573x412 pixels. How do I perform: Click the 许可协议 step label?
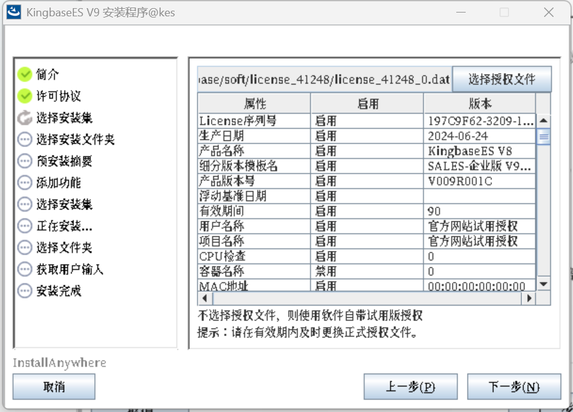click(x=58, y=96)
